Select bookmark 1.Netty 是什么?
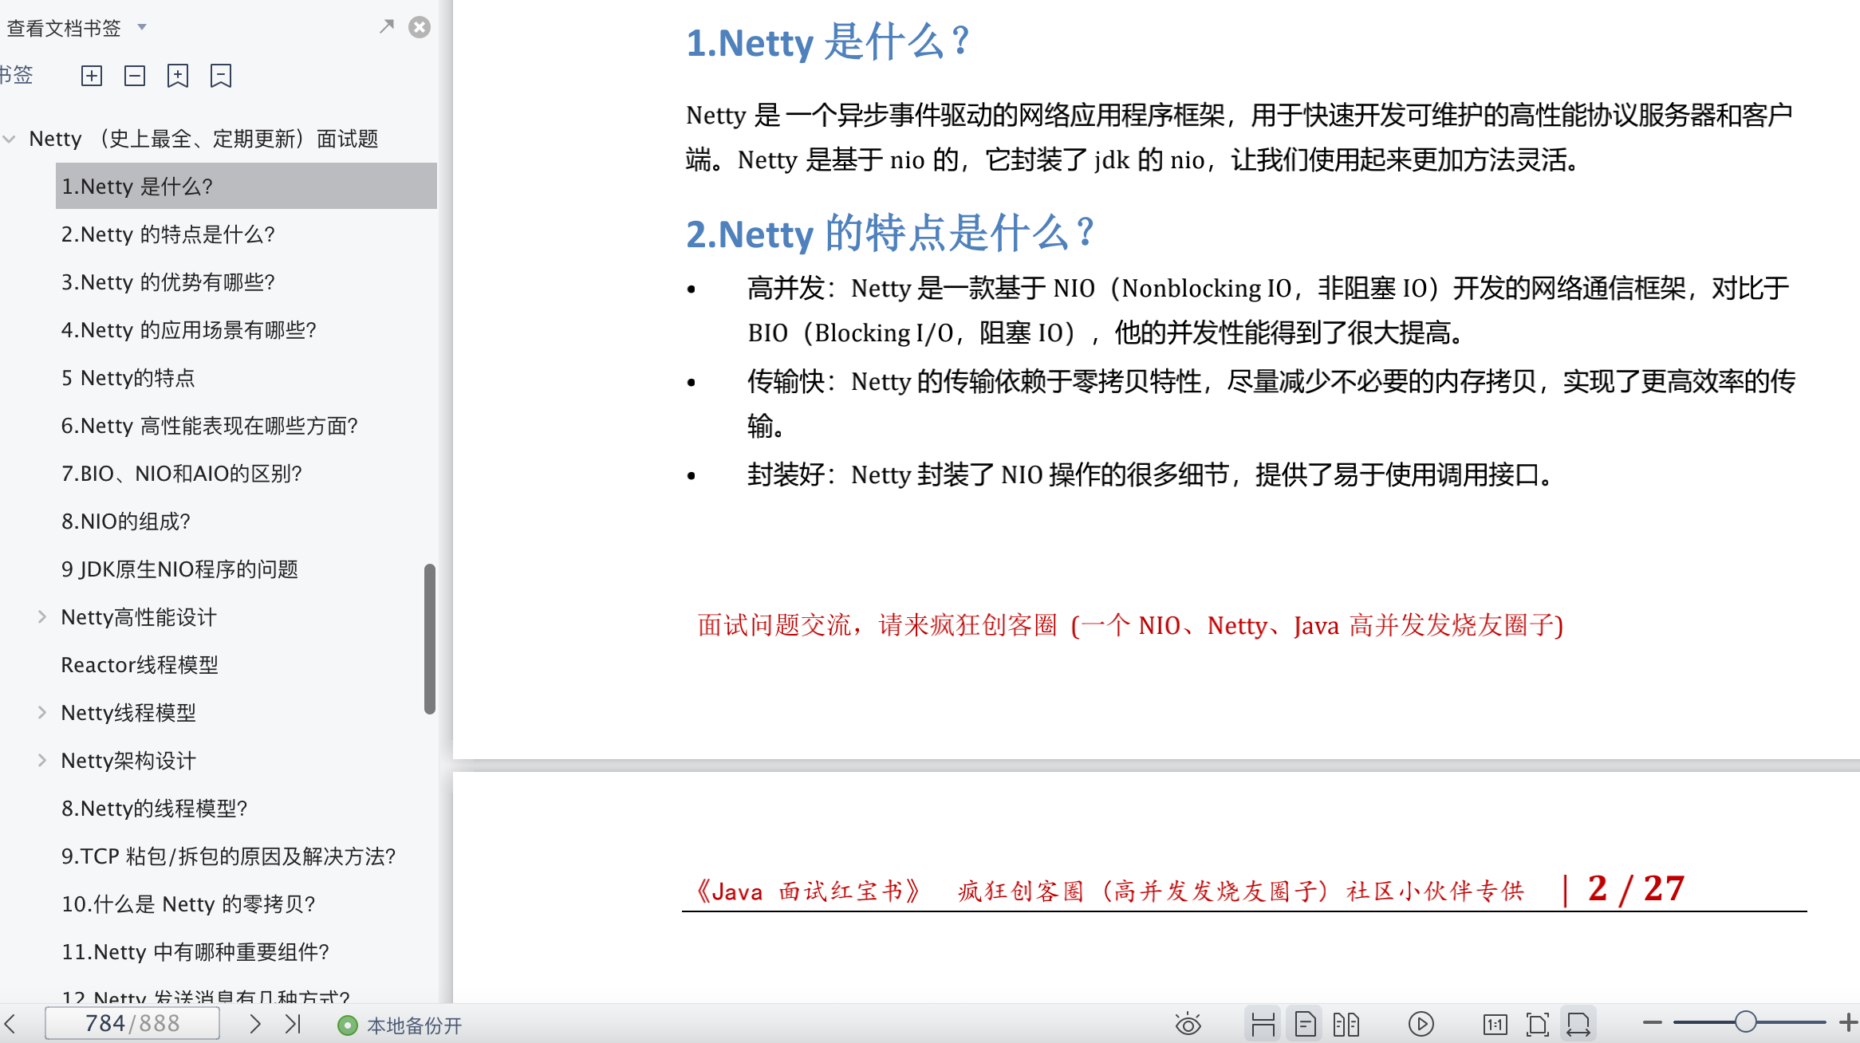 point(246,186)
